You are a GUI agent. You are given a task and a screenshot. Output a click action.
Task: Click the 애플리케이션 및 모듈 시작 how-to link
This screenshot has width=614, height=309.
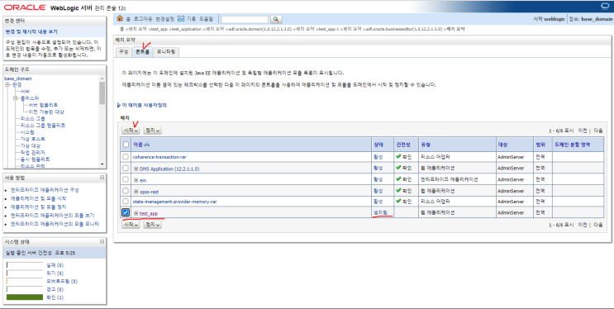point(38,198)
